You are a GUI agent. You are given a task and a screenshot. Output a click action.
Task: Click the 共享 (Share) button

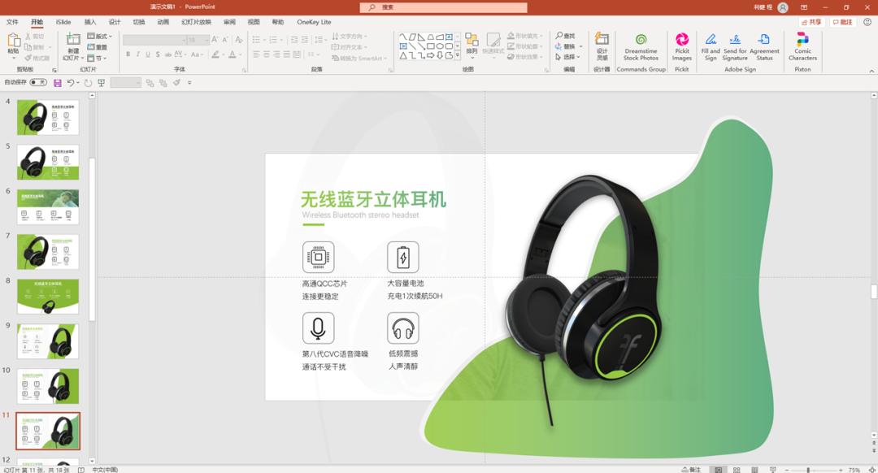(x=813, y=21)
